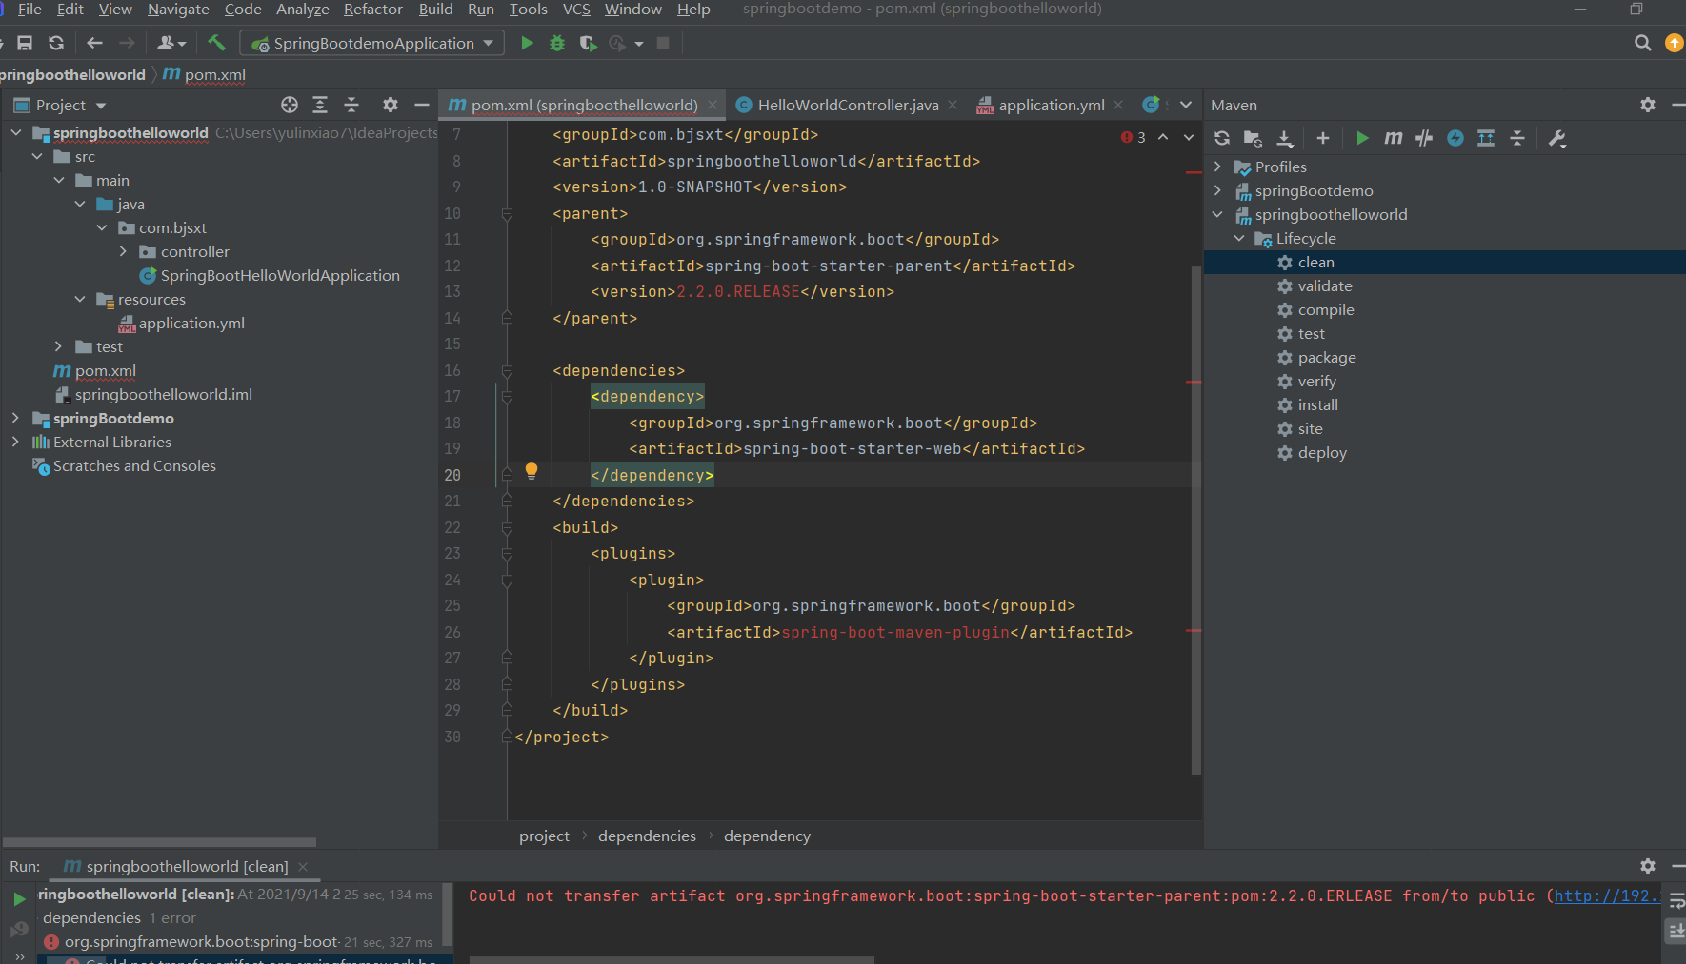The height and width of the screenshot is (964, 1686).
Task: Click the Search Everywhere magnifier icon
Action: (x=1642, y=43)
